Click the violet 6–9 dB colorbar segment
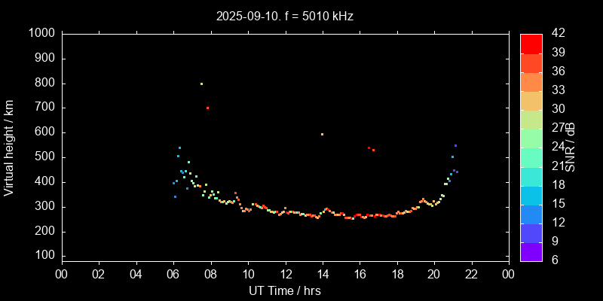 tap(531, 251)
